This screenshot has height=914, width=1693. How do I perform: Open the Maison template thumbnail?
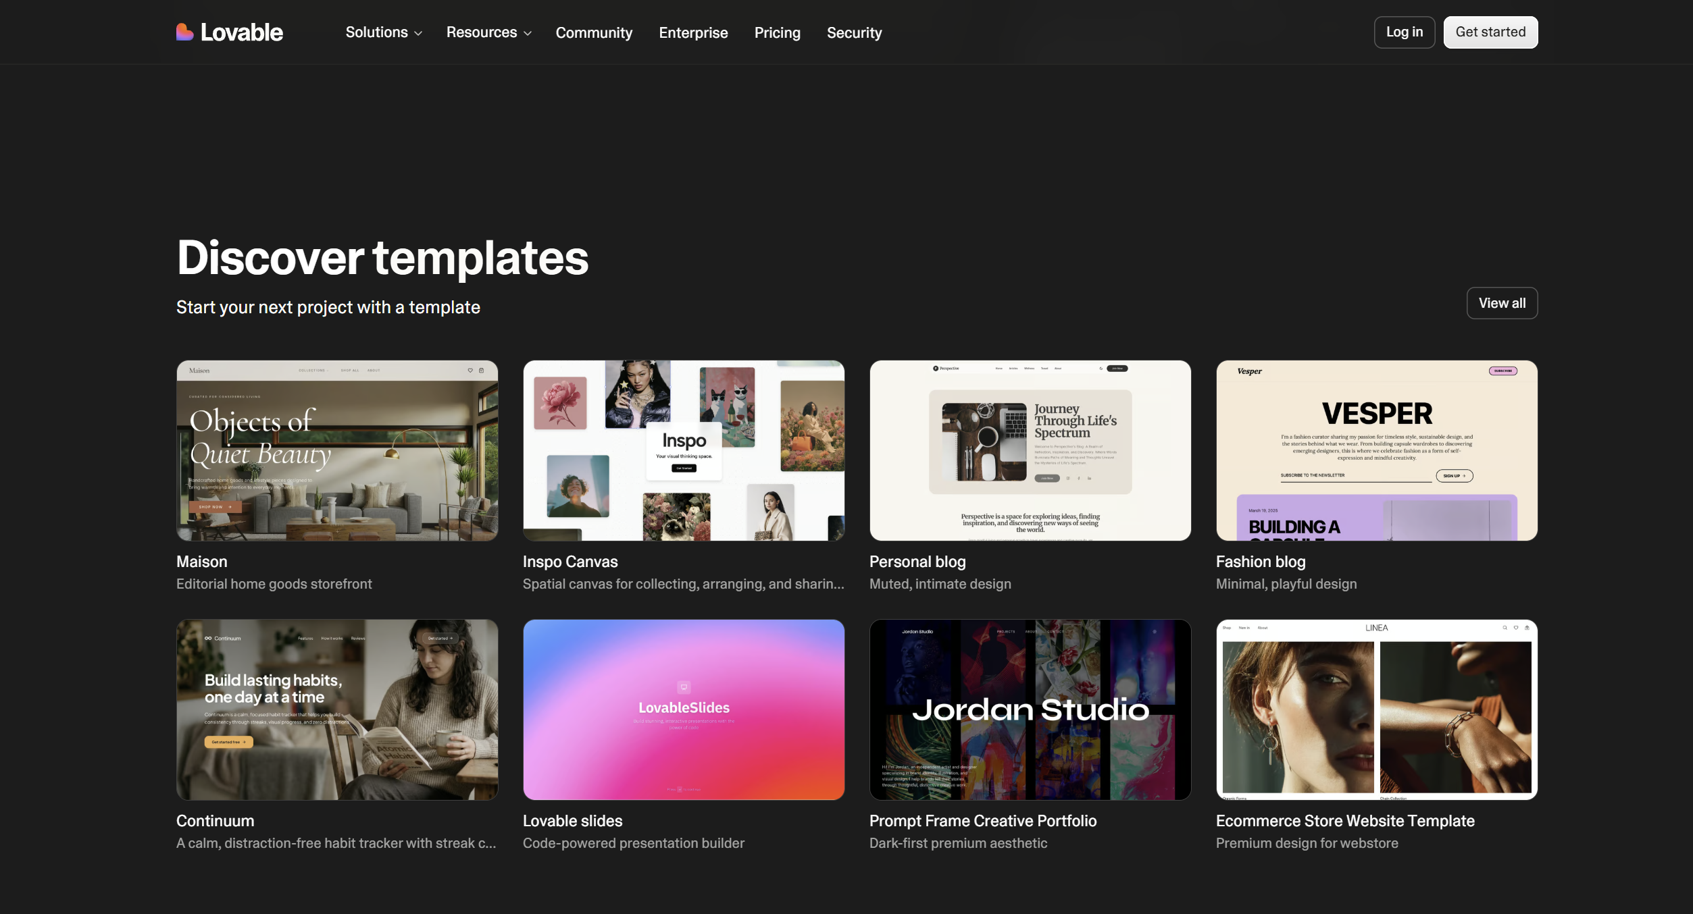337,450
